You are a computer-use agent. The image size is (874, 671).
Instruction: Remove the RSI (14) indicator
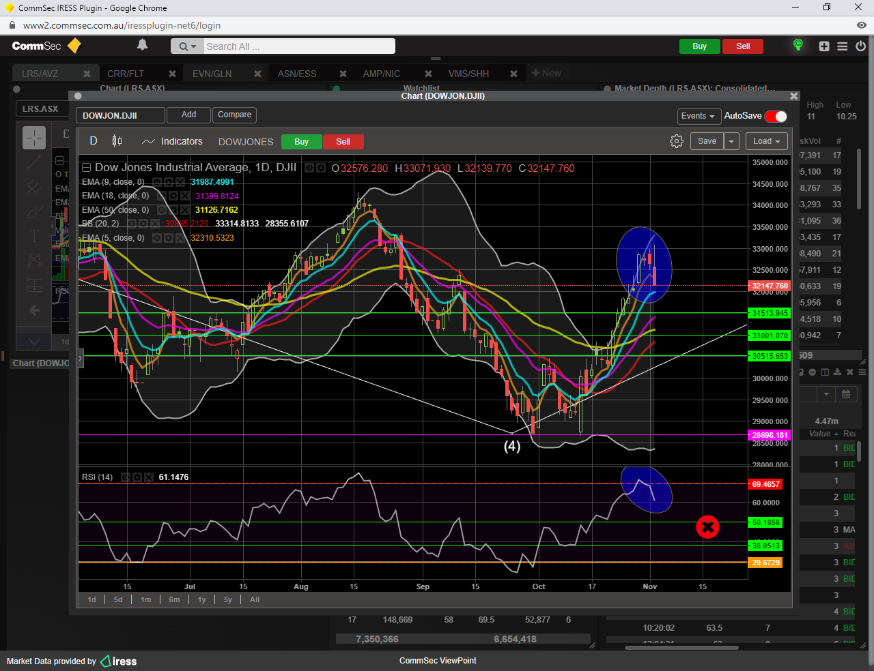pos(147,477)
